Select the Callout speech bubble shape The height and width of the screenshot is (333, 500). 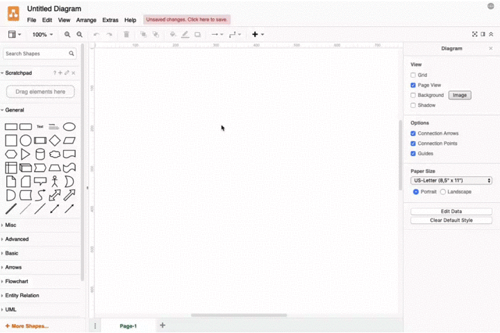[x=40, y=182]
